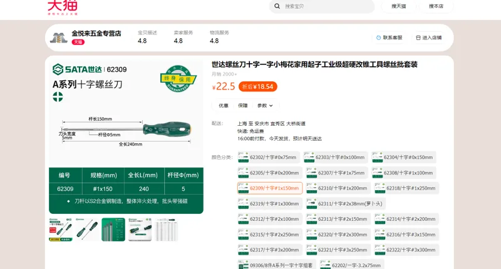
Task: Select variant 62321/十字#3x250mm
Action: click(x=338, y=250)
